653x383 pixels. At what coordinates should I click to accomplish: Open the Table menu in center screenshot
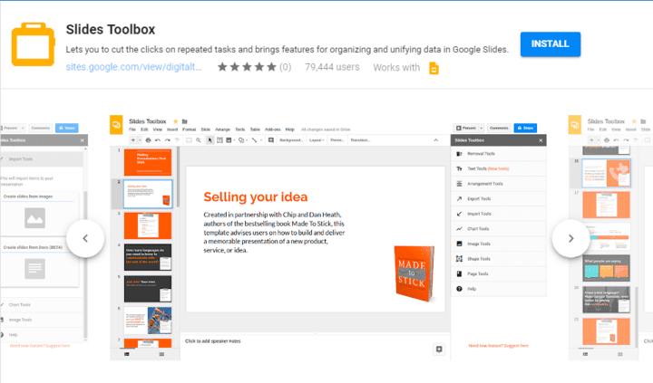255,129
